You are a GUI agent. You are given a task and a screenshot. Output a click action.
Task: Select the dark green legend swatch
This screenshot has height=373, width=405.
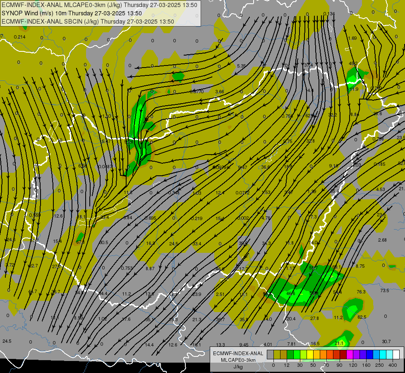(290, 354)
